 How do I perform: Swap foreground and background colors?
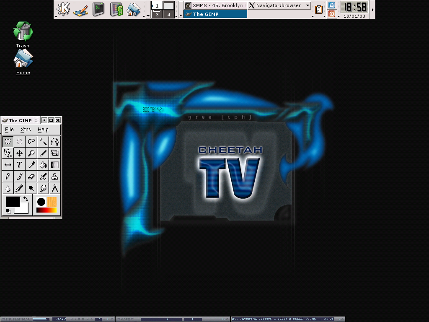point(26,199)
